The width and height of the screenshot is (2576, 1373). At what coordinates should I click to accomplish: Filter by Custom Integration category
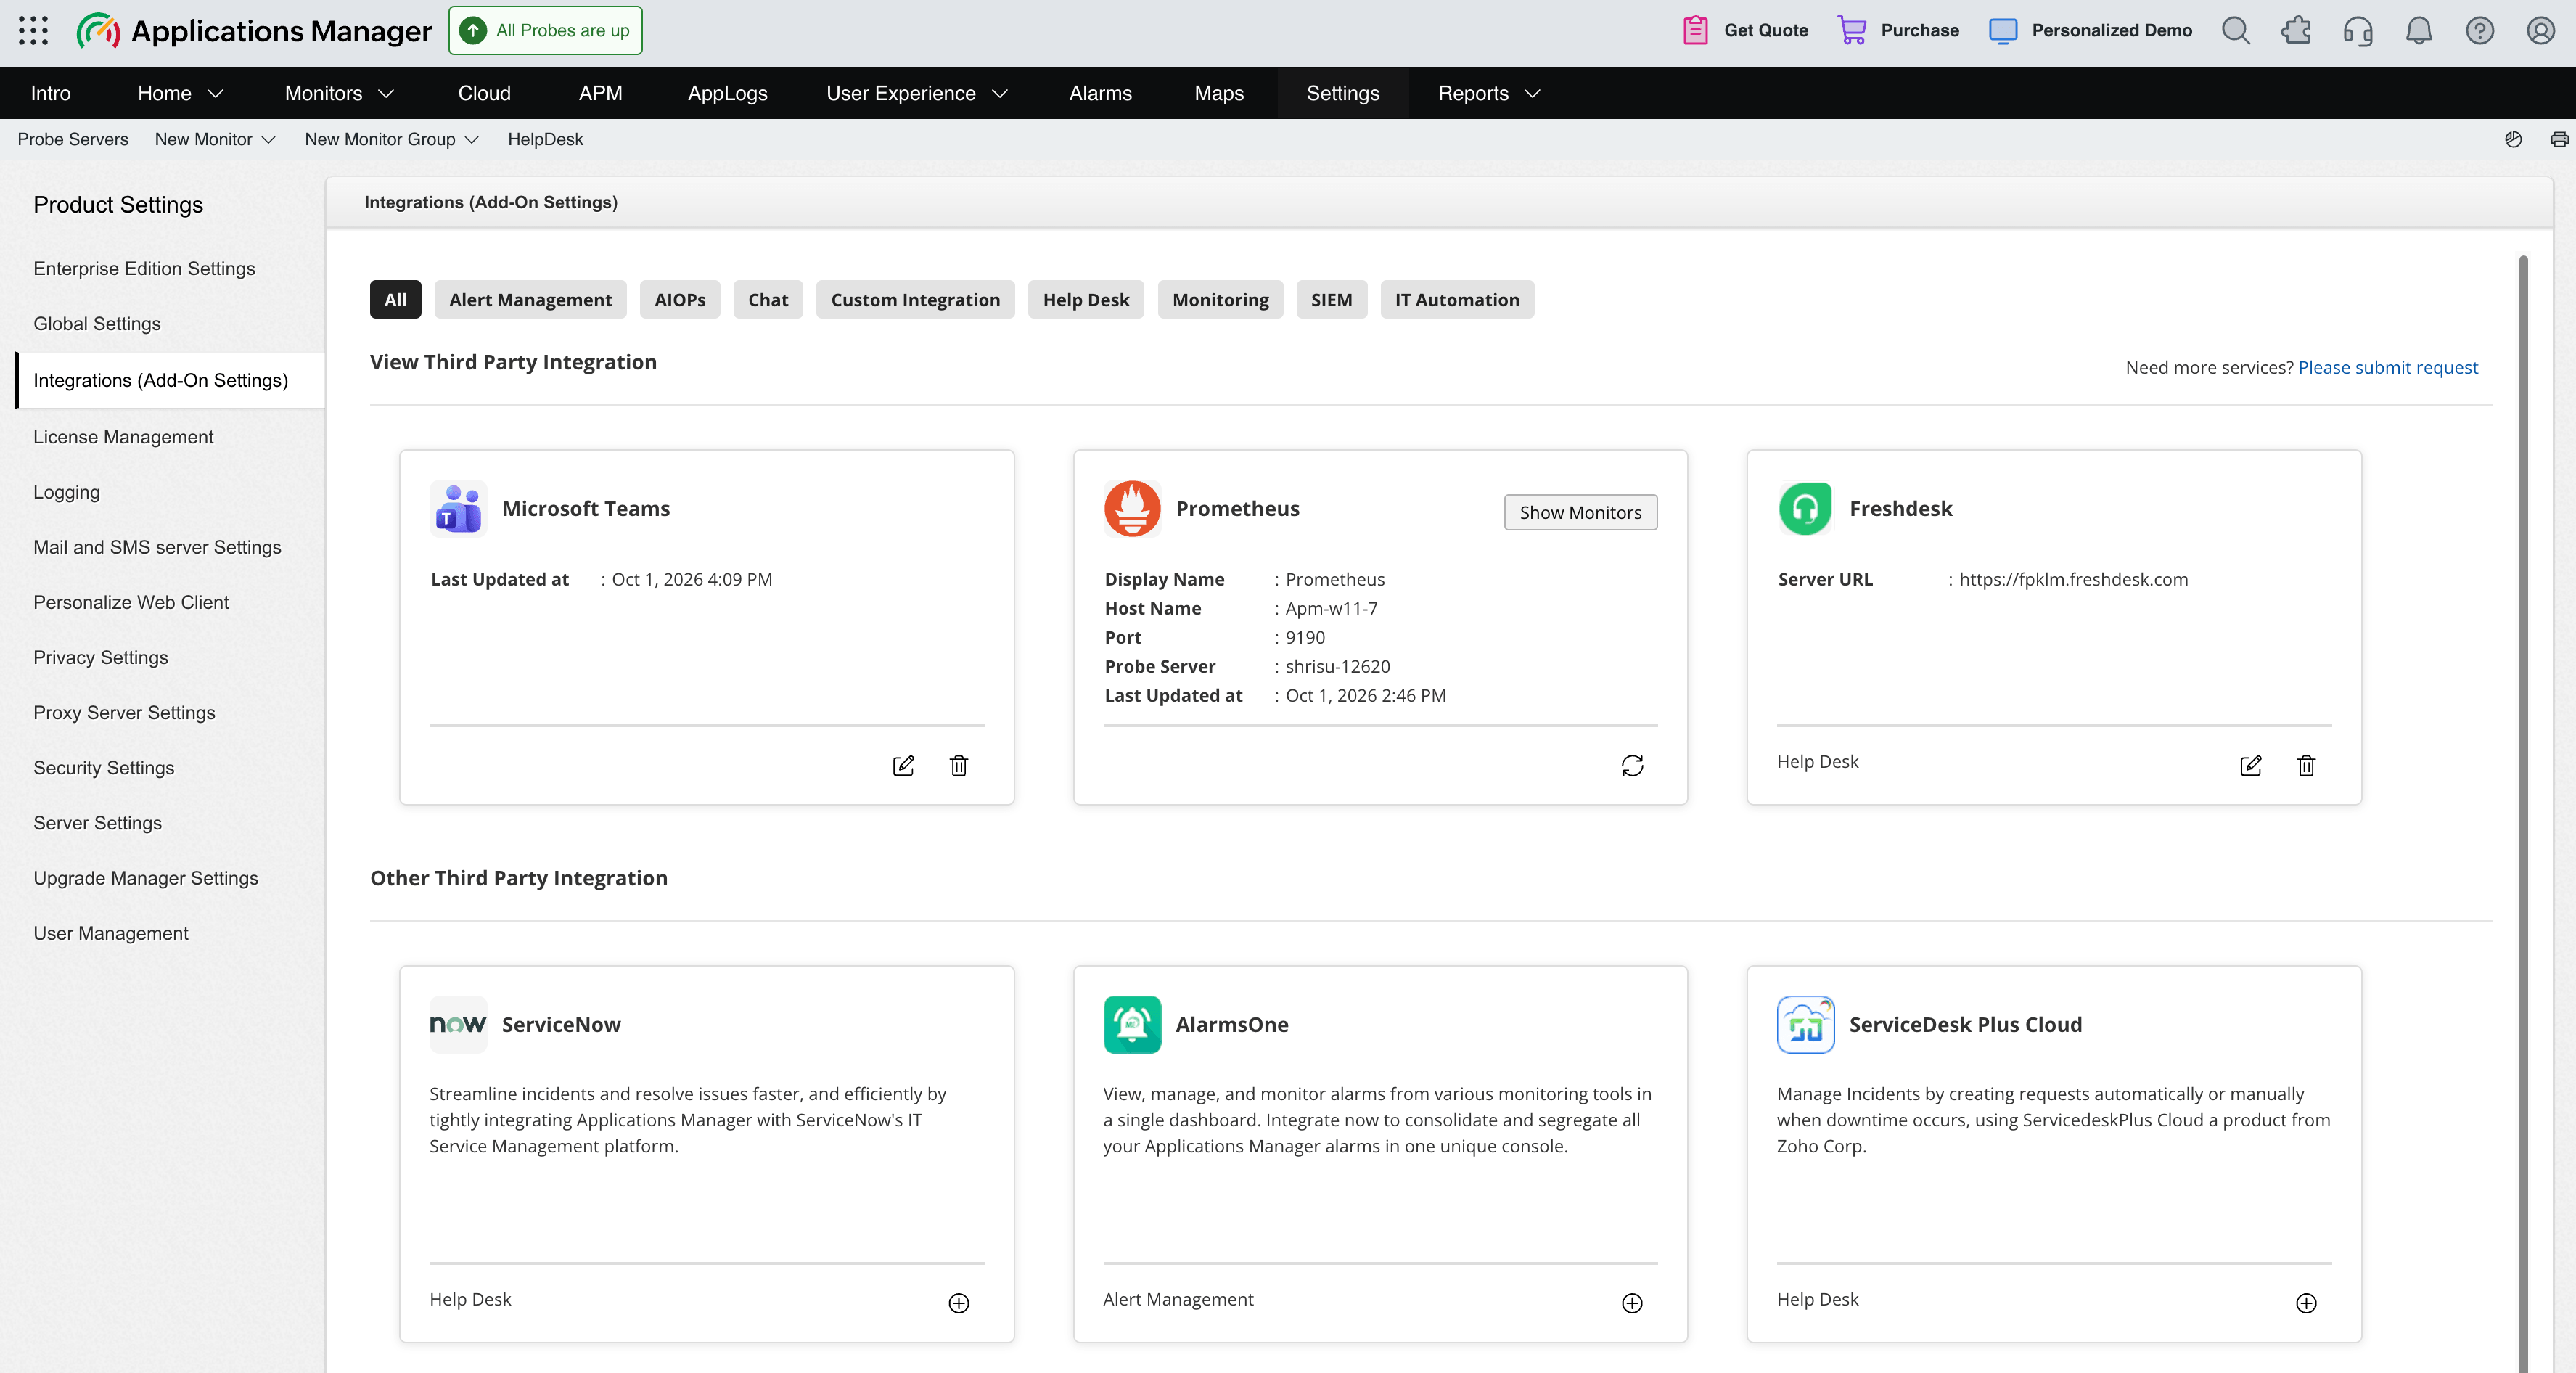pos(915,299)
